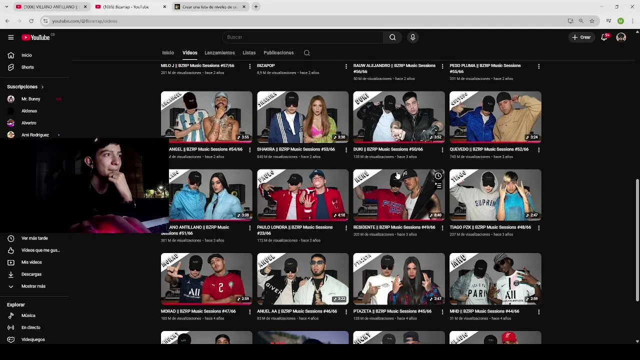640x360 pixels.
Task: Expand Mostrar más in sidebar
Action: pyautogui.click(x=34, y=286)
